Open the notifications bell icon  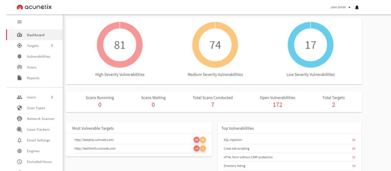coord(357,7)
